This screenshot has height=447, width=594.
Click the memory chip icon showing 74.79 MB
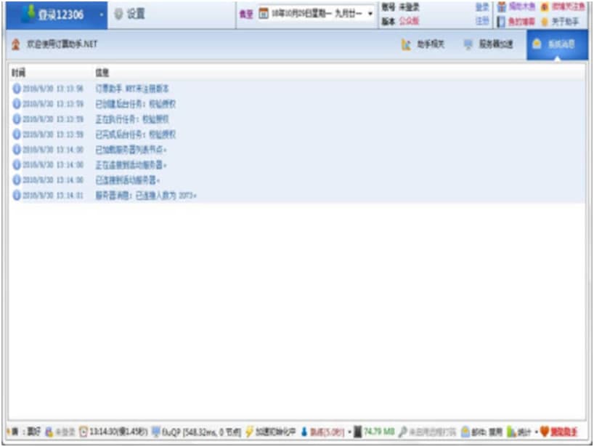point(357,432)
